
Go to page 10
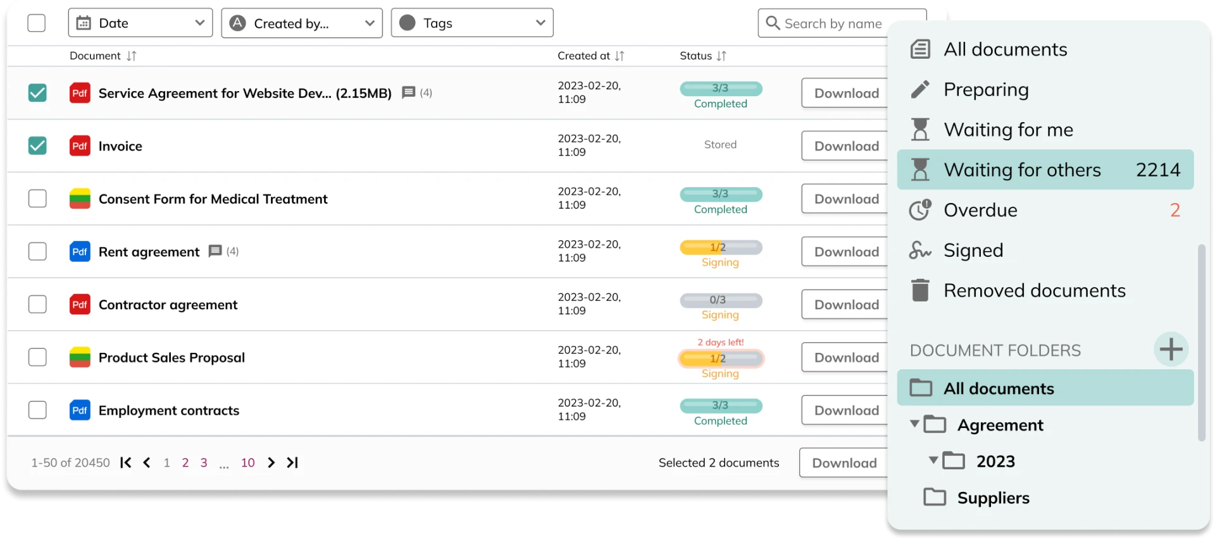(x=248, y=463)
